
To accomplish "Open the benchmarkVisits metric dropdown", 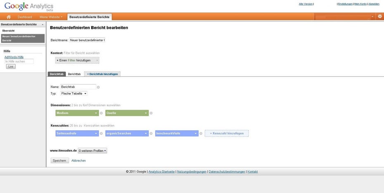I will (177, 133).
